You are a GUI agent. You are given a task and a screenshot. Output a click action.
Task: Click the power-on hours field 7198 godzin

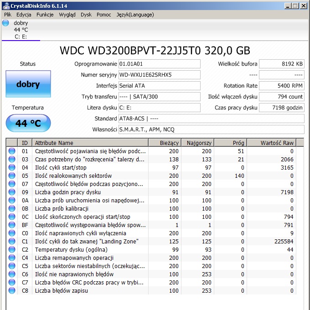coord(282,108)
